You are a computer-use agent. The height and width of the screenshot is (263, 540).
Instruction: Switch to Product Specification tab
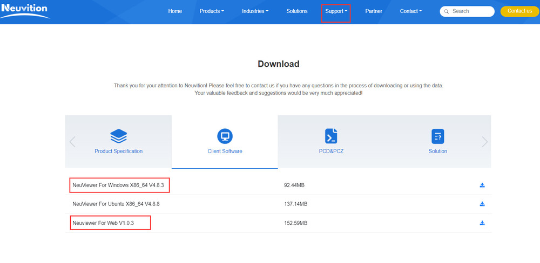tap(118, 142)
